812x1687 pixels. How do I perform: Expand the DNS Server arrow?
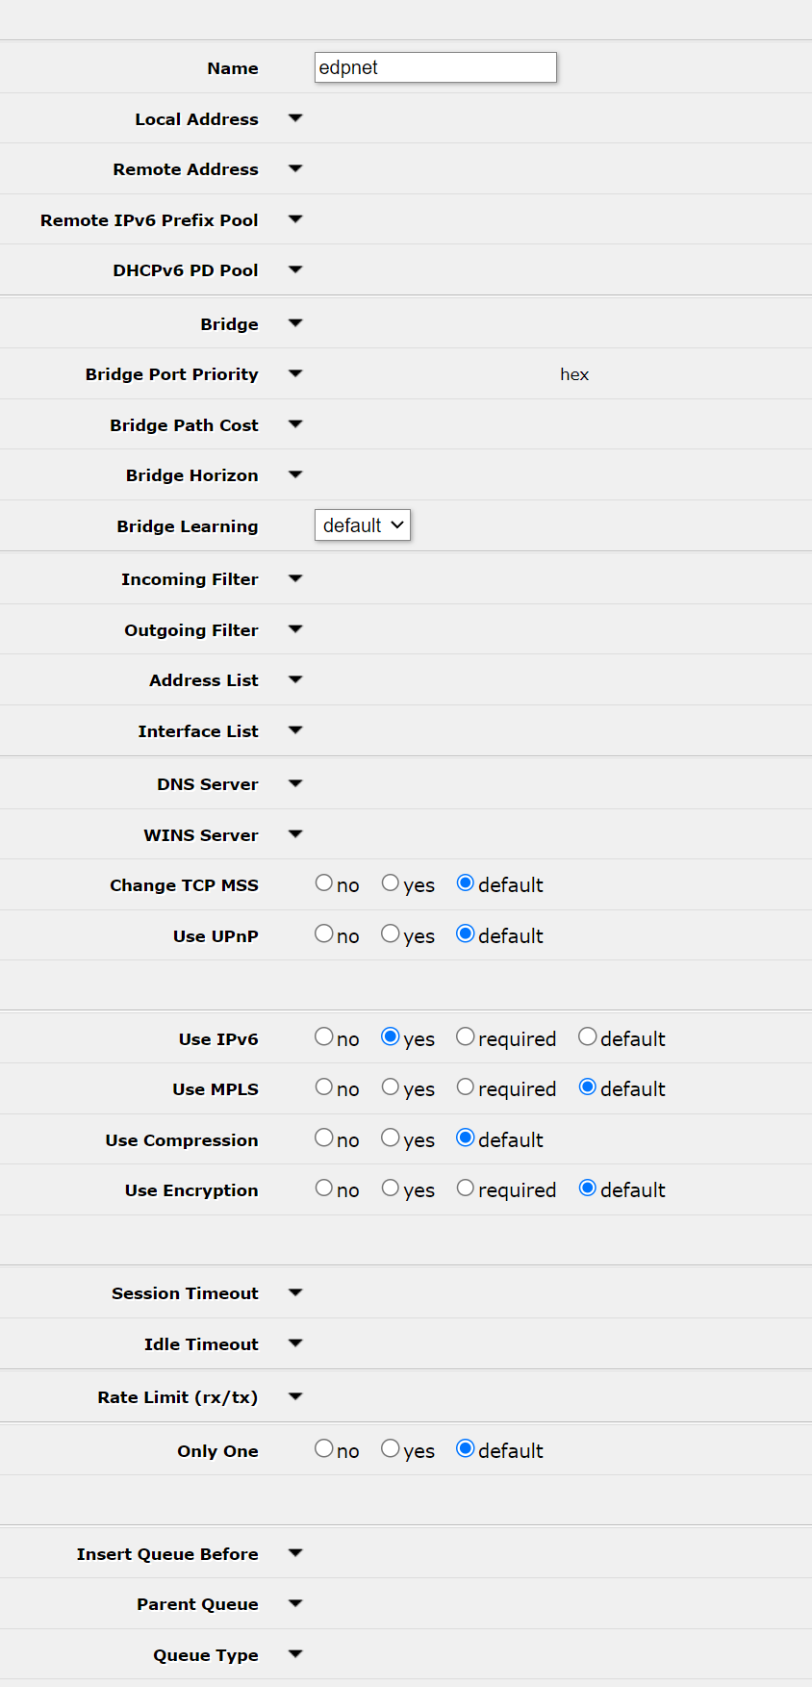[295, 783]
